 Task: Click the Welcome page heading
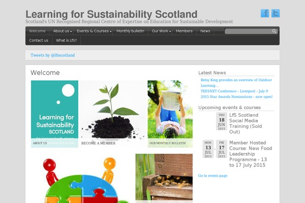point(45,73)
